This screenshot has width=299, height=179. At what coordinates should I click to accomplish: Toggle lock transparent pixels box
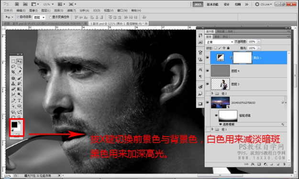tap(215, 48)
